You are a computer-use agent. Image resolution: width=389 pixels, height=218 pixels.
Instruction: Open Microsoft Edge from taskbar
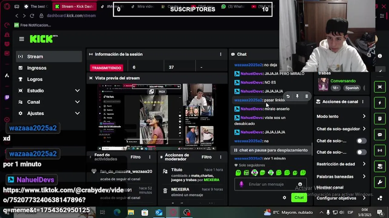coord(117,213)
